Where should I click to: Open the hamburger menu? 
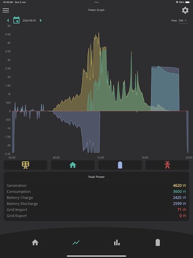click(6, 10)
